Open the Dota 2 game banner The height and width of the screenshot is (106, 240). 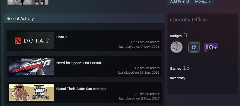click(32, 41)
